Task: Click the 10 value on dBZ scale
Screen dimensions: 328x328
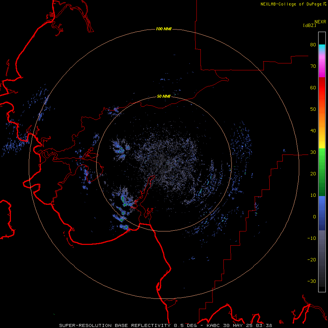Action: point(313,195)
